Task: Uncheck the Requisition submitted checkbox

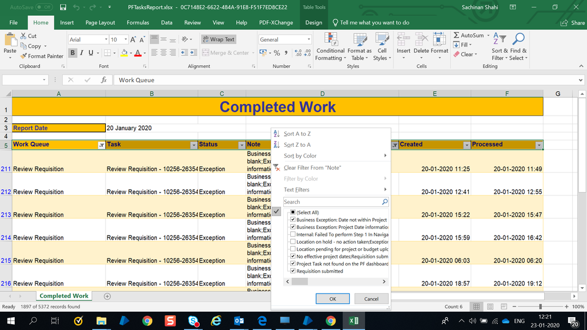Action: click(293, 271)
